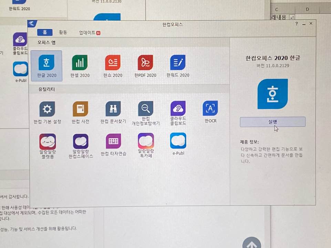Launch the 한OCR tool
The height and width of the screenshot is (248, 331).
tap(210, 108)
